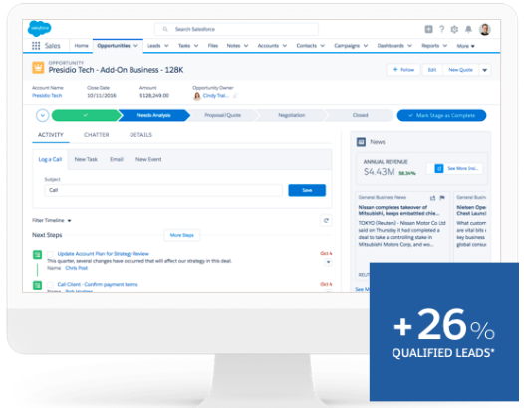524x408 pixels.
Task: Click the Salesforce cloud logo
Action: [40, 29]
